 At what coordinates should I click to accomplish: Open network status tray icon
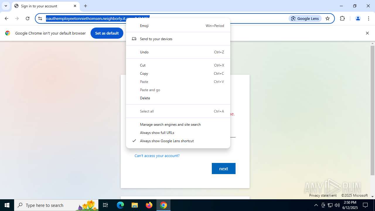(330, 205)
